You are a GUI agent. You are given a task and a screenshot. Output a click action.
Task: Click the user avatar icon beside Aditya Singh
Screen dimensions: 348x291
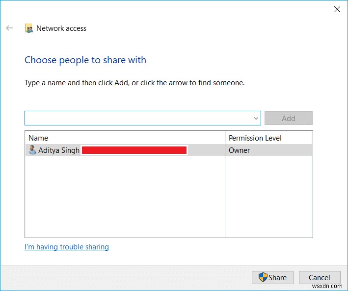pos(32,150)
